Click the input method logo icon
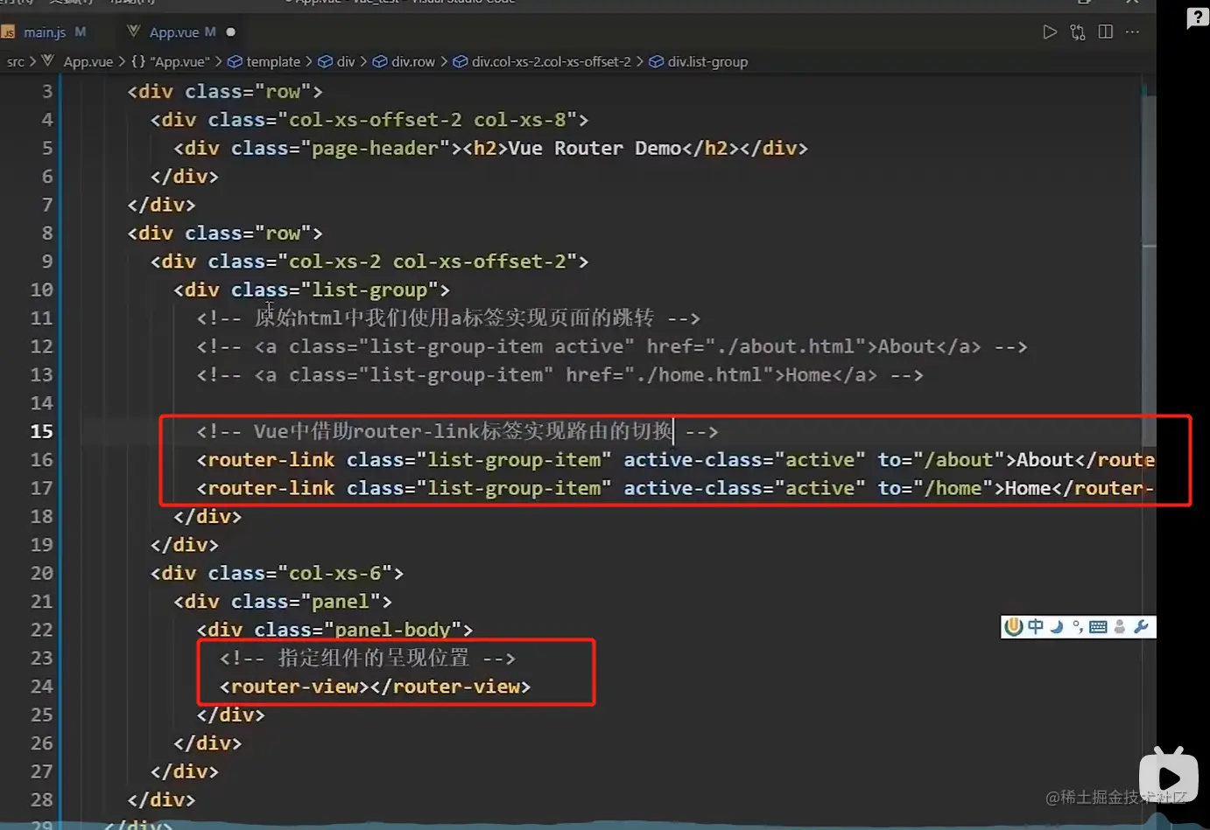This screenshot has height=830, width=1210. 1014,626
